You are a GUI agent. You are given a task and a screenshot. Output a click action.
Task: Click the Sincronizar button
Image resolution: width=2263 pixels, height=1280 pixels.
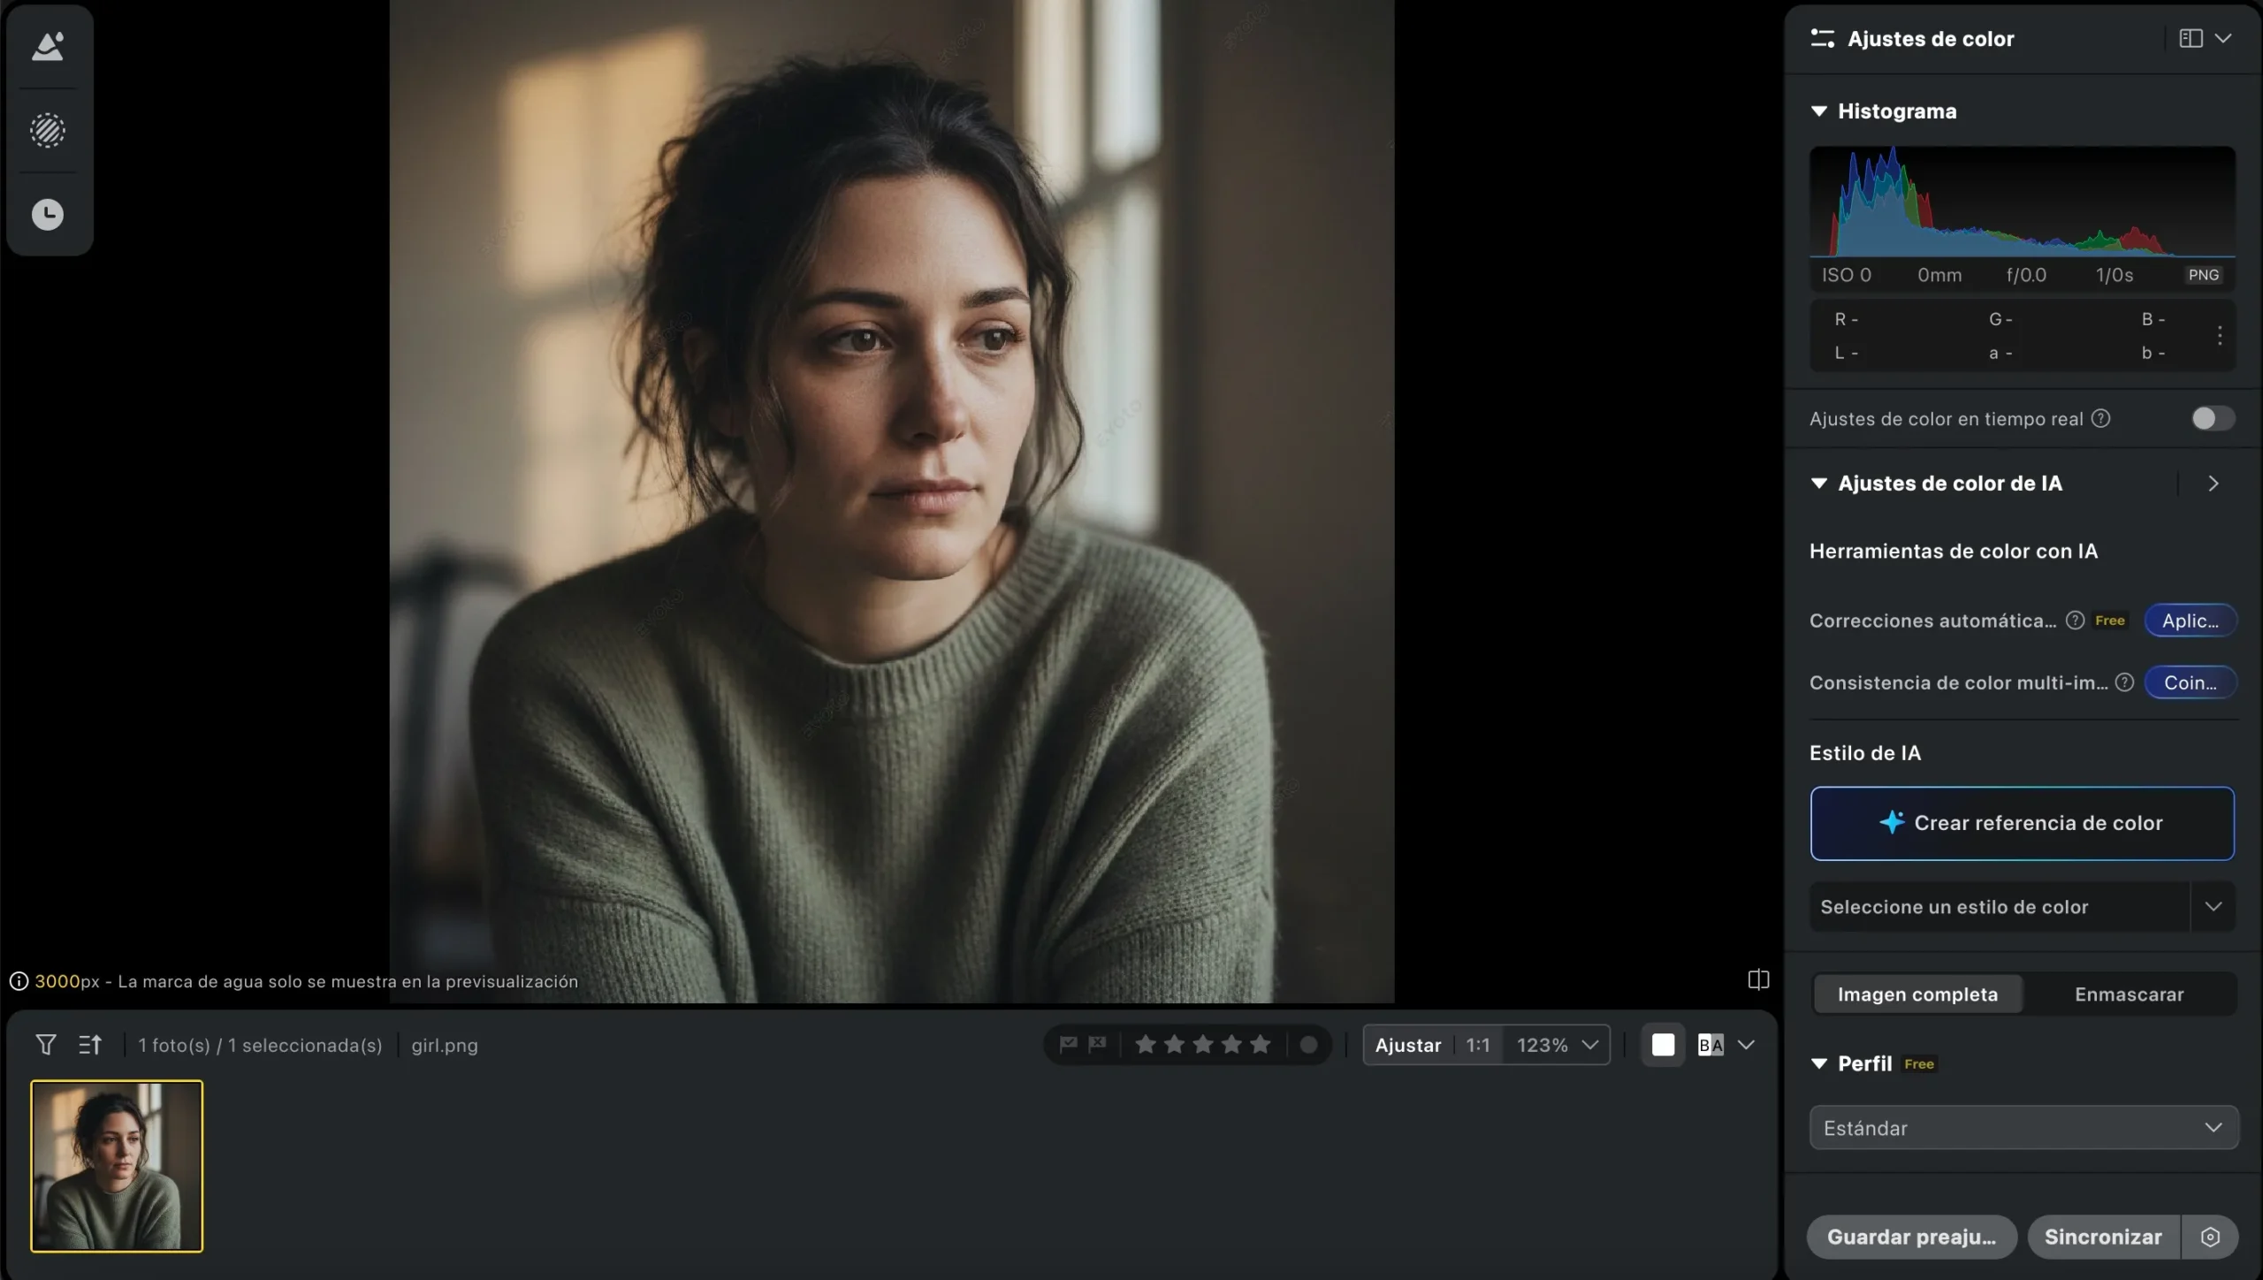2103,1237
